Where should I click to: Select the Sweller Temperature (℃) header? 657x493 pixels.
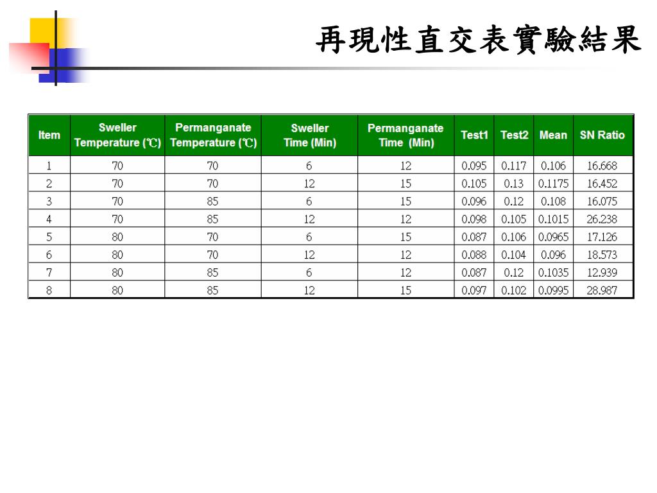click(x=118, y=135)
